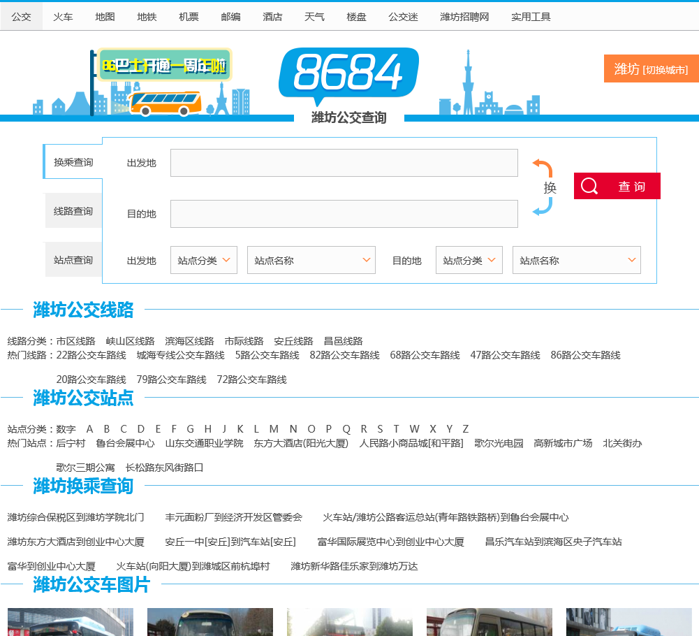Open the 长松路东风街路口 station link
699x636 pixels.
[x=164, y=468]
